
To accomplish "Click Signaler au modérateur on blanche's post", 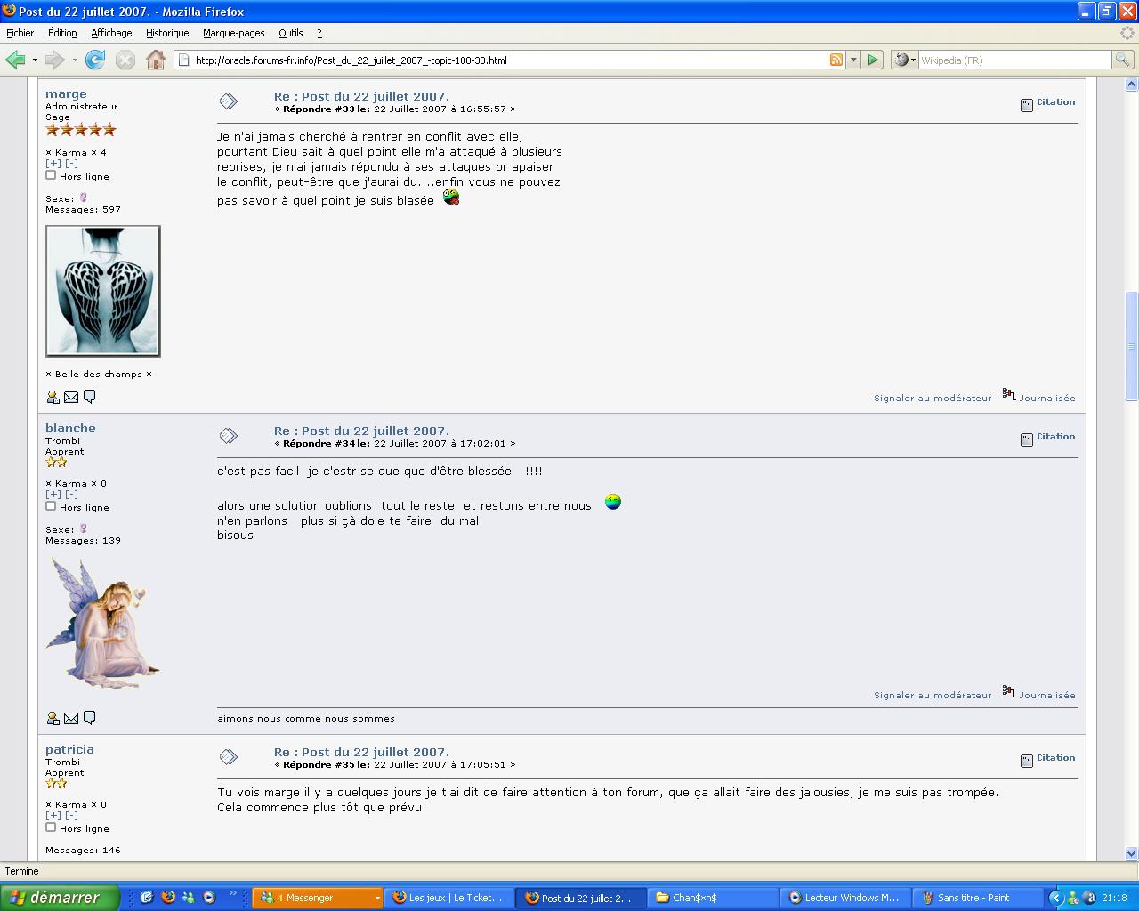I will pyautogui.click(x=933, y=695).
